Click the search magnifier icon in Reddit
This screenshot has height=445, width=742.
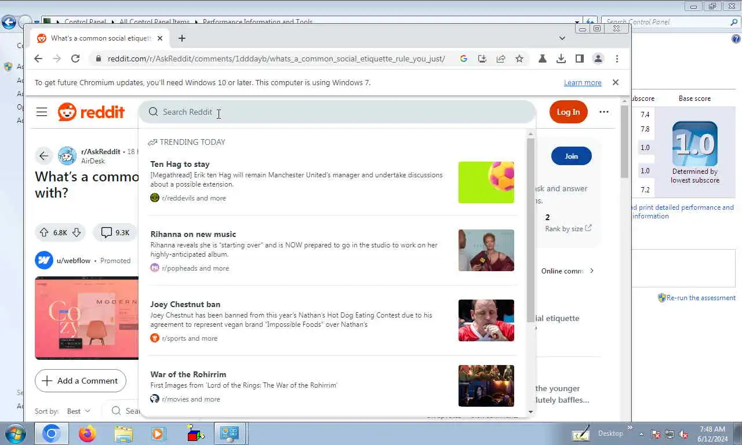[153, 112]
